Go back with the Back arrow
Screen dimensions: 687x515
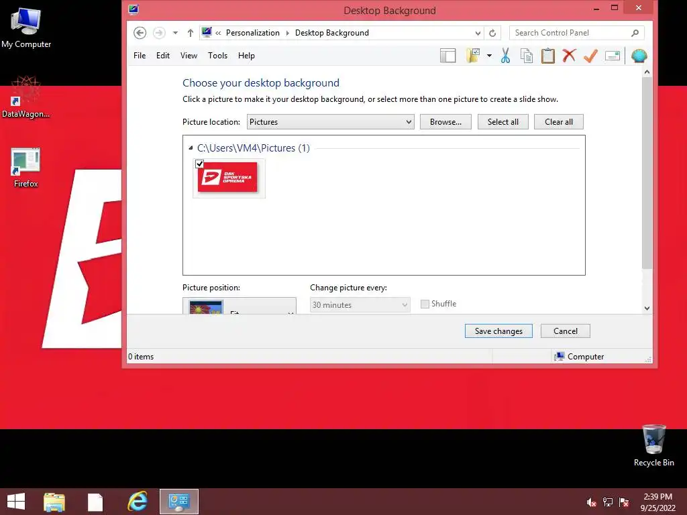click(x=140, y=33)
